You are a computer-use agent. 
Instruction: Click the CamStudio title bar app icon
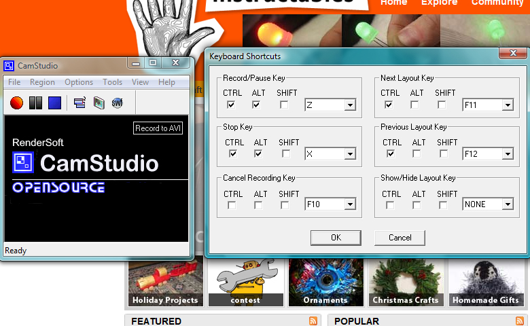(9, 65)
